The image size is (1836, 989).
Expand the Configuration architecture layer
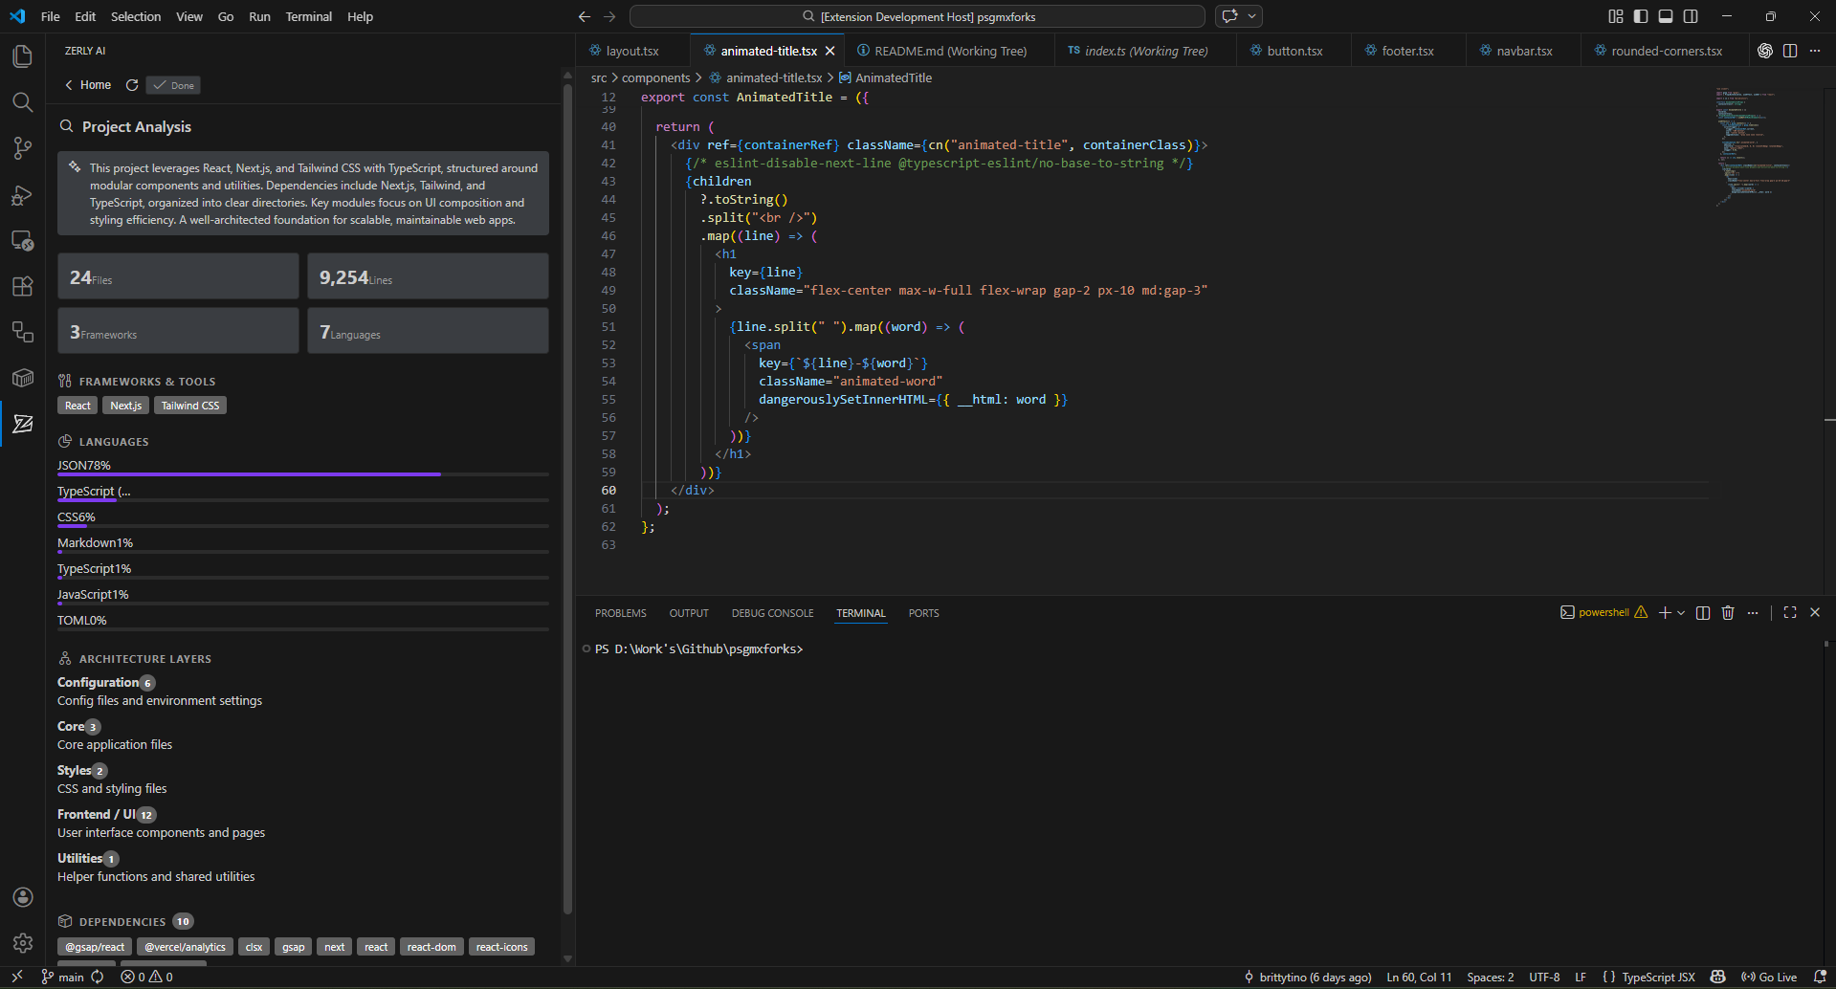[105, 682]
